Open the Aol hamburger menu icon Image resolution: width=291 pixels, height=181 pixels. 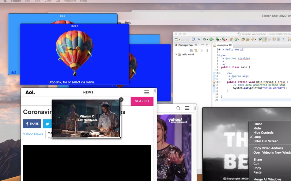click(x=147, y=92)
